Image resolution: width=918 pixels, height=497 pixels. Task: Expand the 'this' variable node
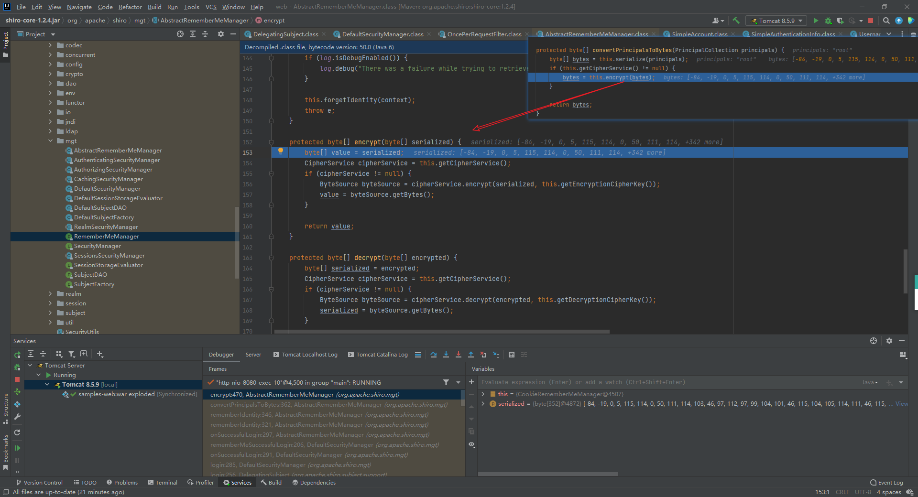click(x=483, y=394)
